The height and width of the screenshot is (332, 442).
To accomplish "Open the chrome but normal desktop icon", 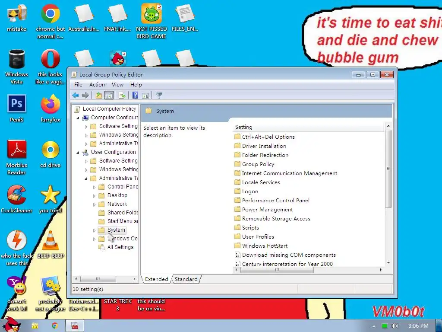I will click(x=50, y=21).
